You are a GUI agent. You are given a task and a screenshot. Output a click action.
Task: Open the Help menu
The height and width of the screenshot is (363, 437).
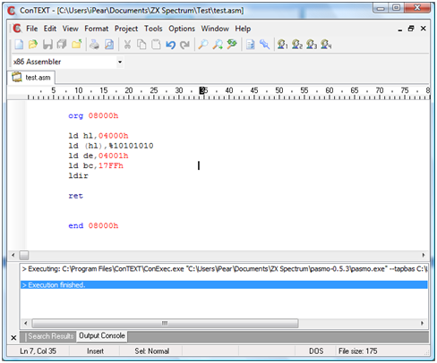[x=243, y=29]
